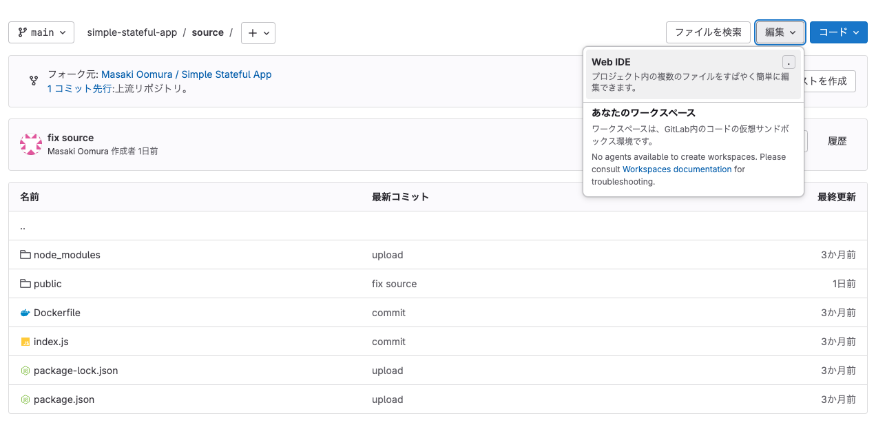Click the 履歴 history button
Screen dimensions: 876x425
pos(837,141)
